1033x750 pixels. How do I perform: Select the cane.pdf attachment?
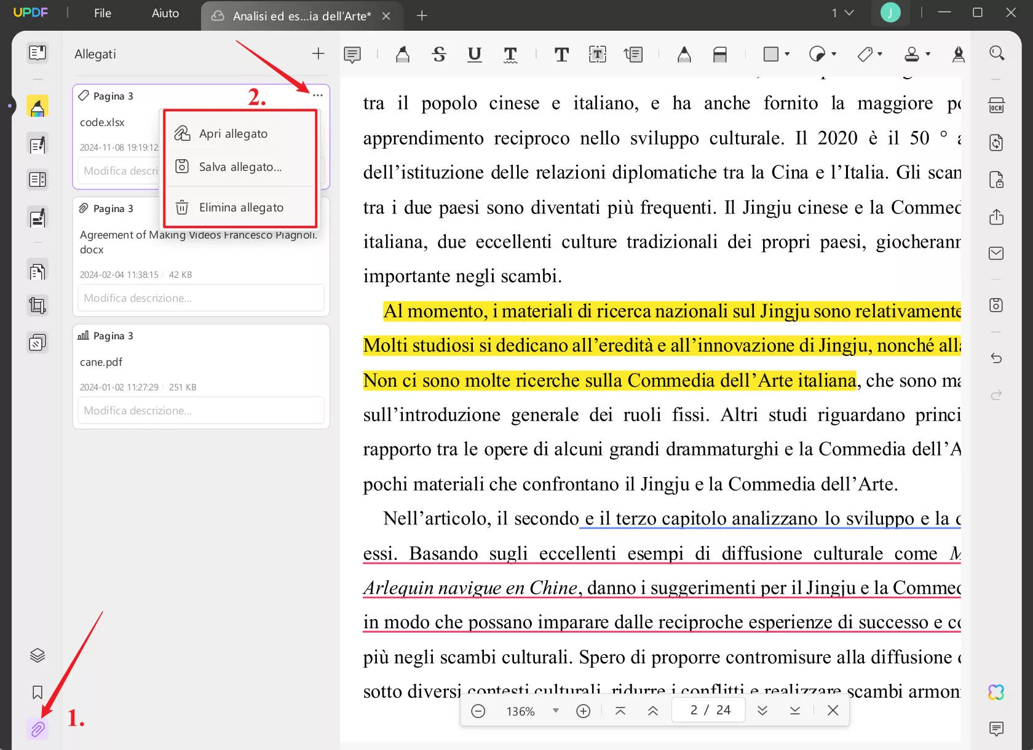[x=201, y=376]
